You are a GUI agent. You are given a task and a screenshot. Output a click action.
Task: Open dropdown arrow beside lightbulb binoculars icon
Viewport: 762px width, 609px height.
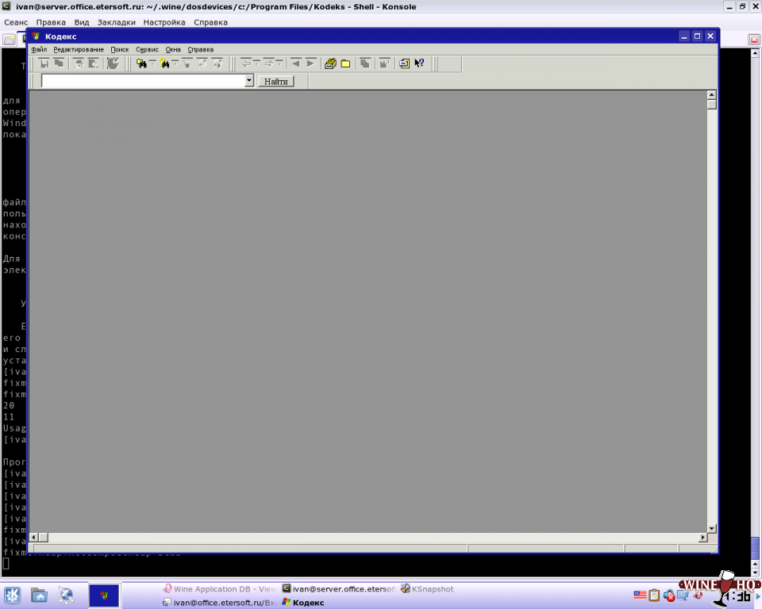point(175,63)
